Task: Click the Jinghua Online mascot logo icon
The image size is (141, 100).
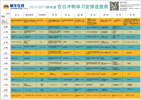Action: tap(6, 7)
